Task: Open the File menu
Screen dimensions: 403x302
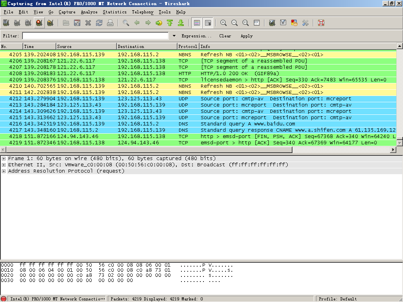Action: pos(9,12)
